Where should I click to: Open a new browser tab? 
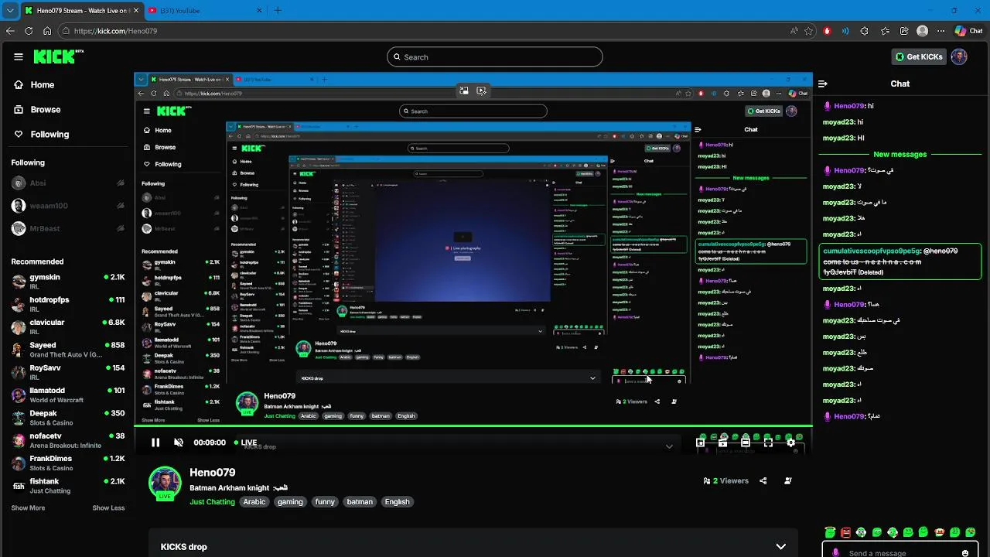pos(278,11)
